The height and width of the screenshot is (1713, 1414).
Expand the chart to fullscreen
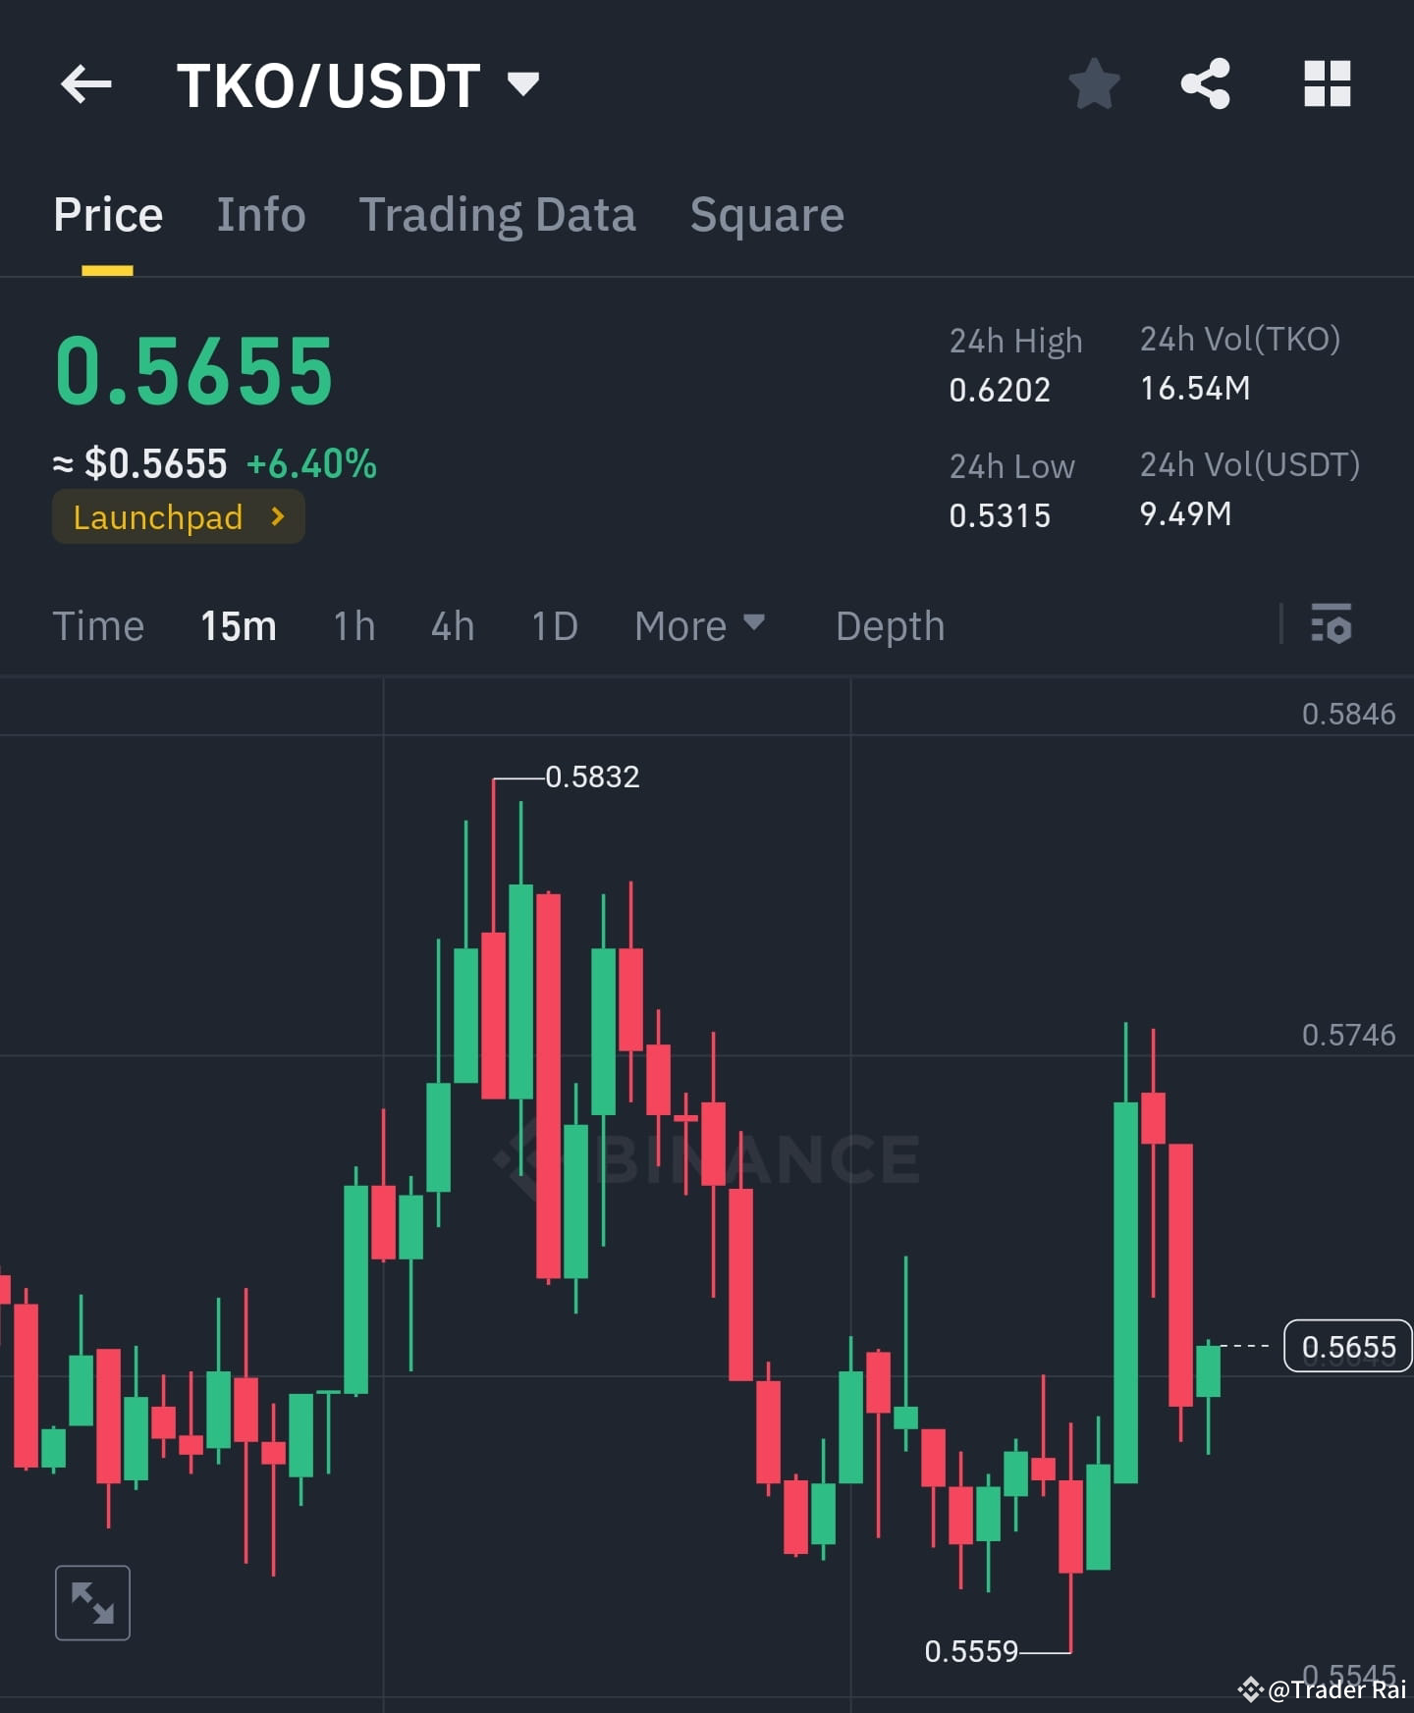point(93,1602)
